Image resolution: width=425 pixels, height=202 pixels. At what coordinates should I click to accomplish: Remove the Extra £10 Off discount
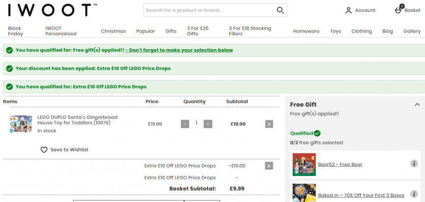click(269, 166)
